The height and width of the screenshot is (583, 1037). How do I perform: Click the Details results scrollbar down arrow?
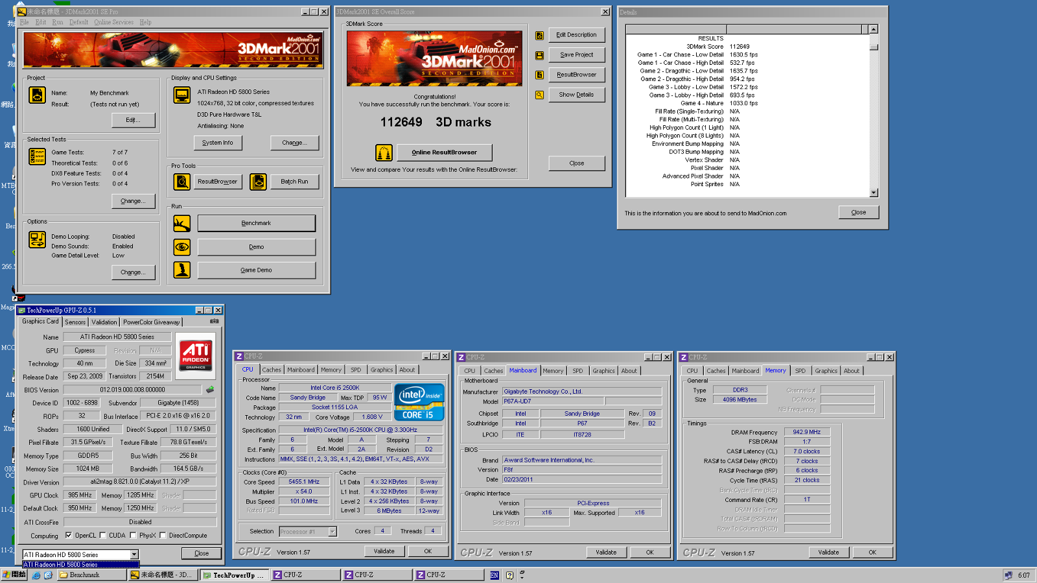[874, 193]
